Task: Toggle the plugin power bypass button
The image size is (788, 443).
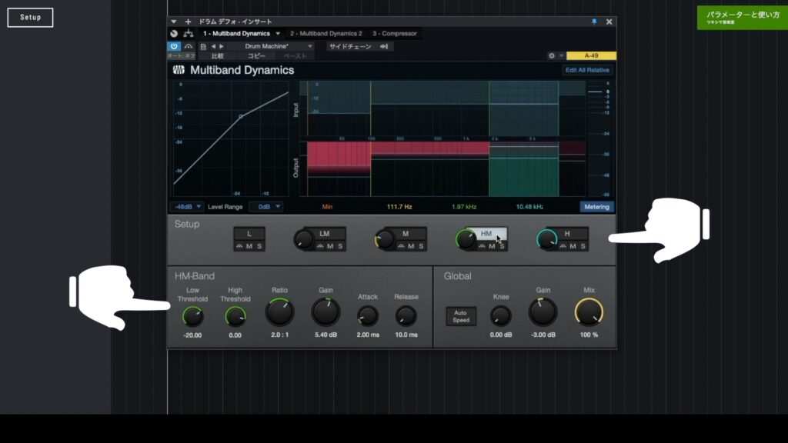Action: pyautogui.click(x=174, y=46)
